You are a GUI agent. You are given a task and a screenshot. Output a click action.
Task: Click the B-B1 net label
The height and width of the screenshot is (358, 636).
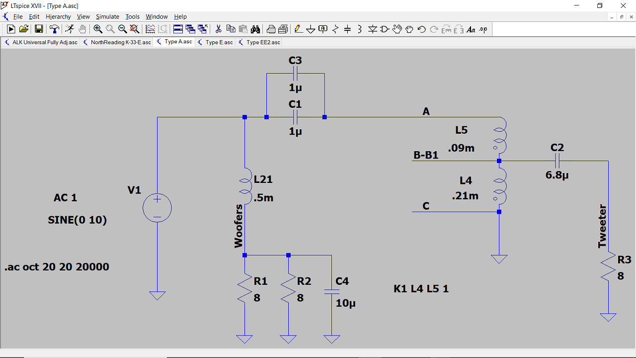tap(426, 155)
